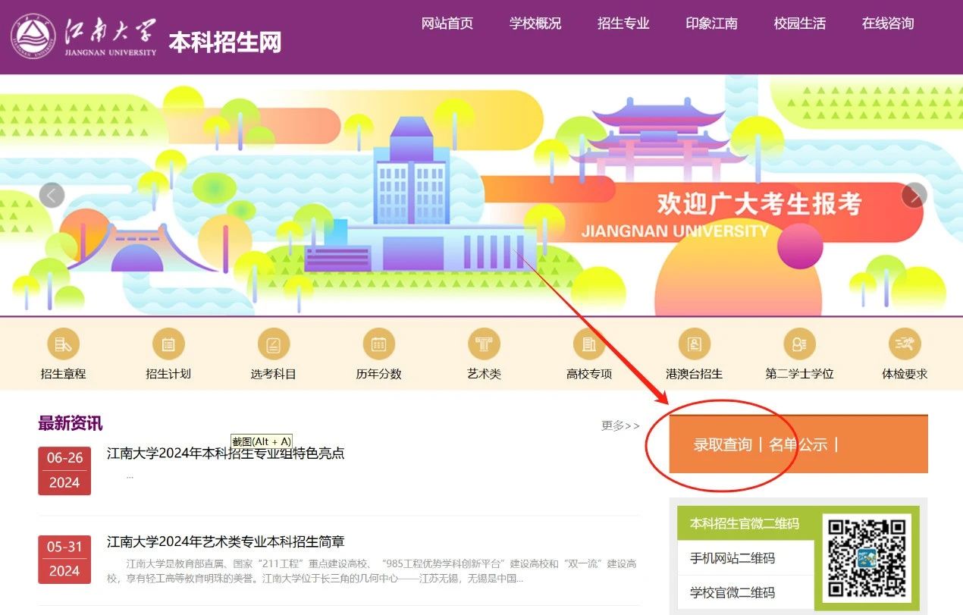Select the 手机网站二维码 tab

745,558
